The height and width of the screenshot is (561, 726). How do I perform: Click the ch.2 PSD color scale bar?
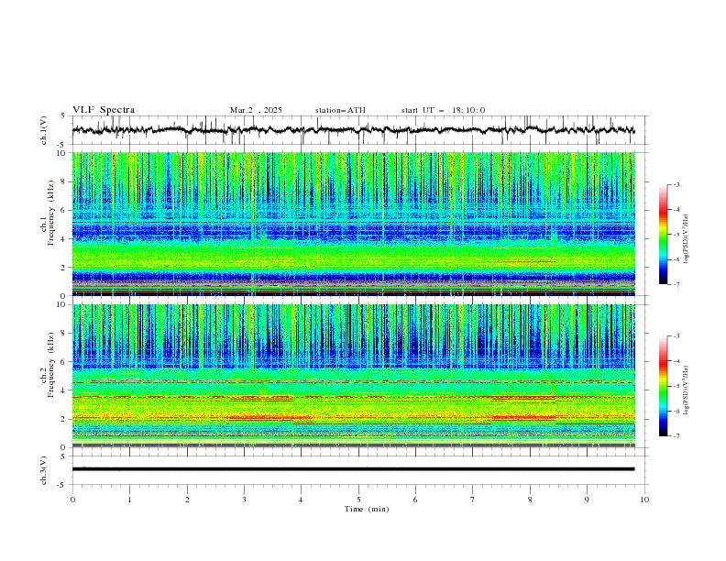[x=663, y=386]
